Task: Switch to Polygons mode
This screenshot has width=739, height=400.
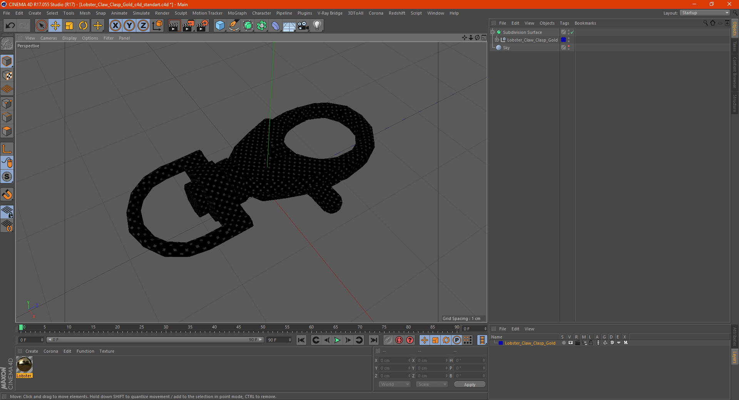Action: click(7, 131)
